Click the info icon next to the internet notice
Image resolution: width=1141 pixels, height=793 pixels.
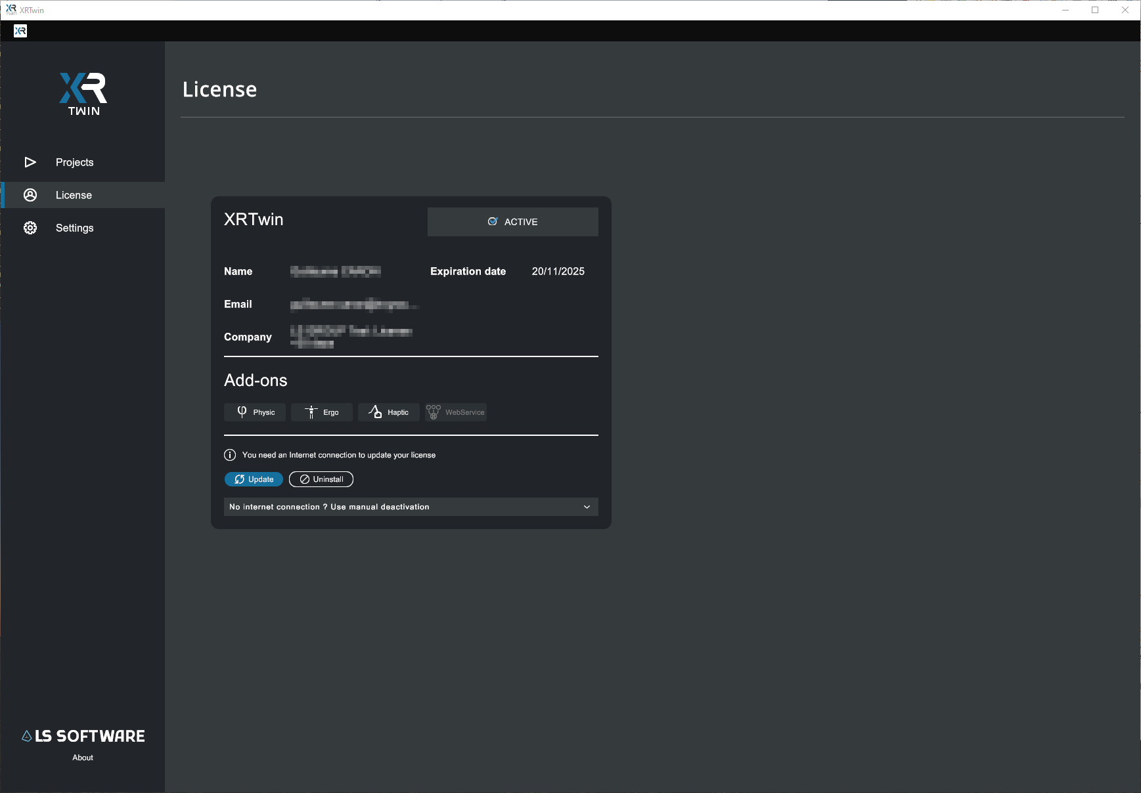(229, 454)
